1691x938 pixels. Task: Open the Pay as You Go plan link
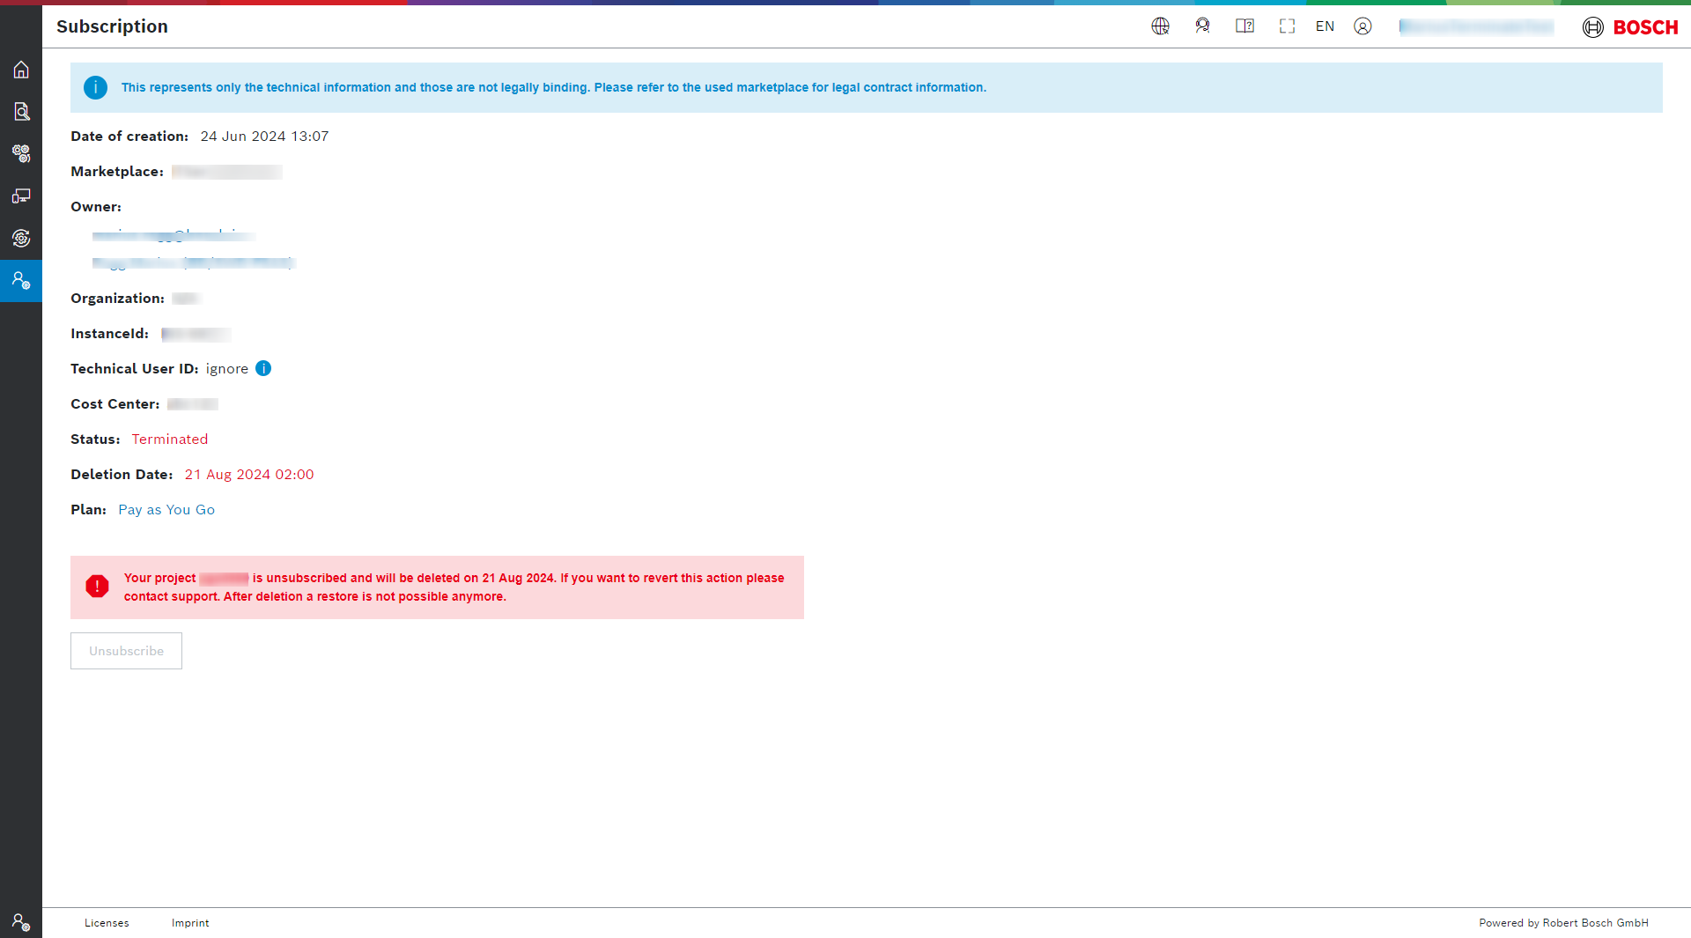pos(166,510)
